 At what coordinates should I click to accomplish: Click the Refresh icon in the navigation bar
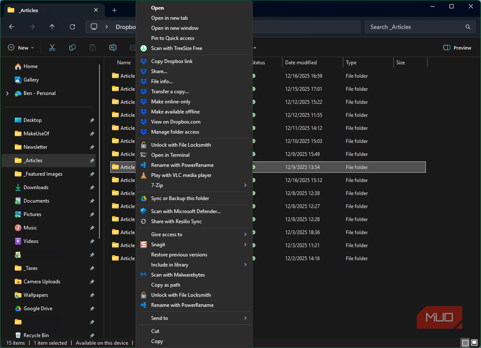72,27
